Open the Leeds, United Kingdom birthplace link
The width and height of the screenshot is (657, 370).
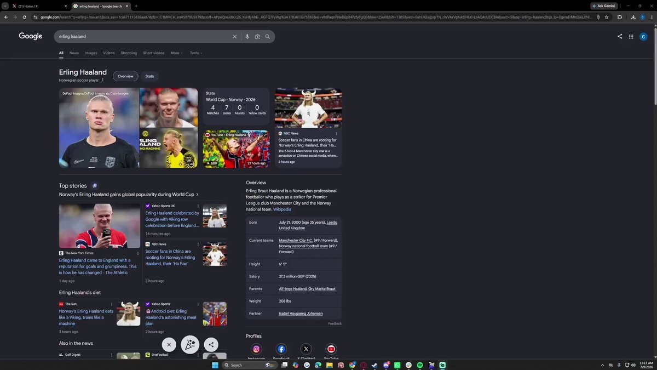(308, 225)
